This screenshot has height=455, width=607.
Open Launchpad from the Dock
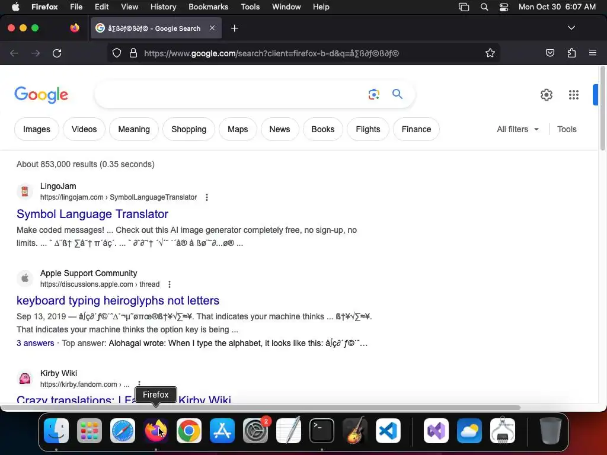pos(90,431)
